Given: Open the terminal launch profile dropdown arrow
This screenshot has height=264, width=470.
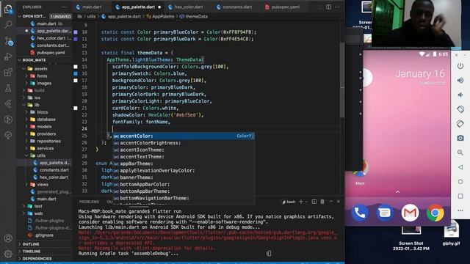Looking at the screenshot, I should pyautogui.click(x=306, y=202).
